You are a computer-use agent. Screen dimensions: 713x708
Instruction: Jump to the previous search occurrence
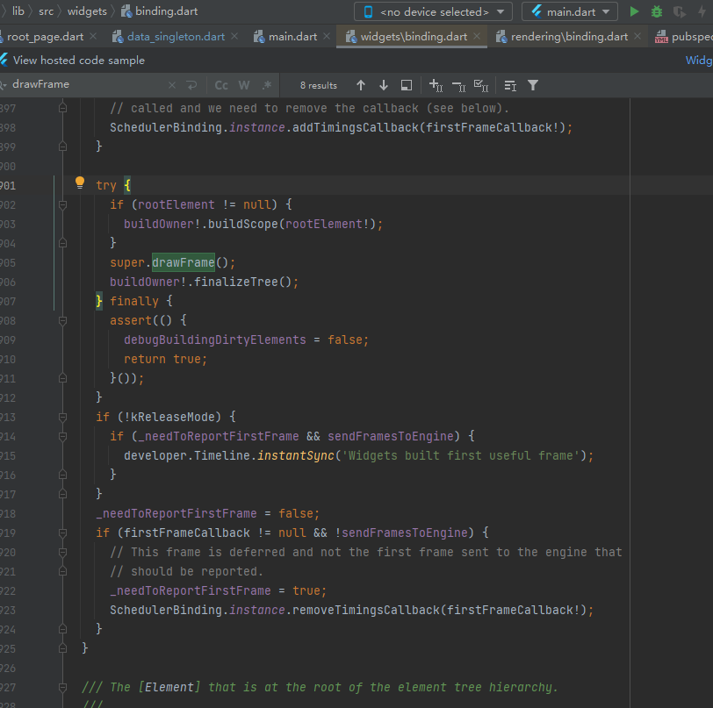pos(360,85)
